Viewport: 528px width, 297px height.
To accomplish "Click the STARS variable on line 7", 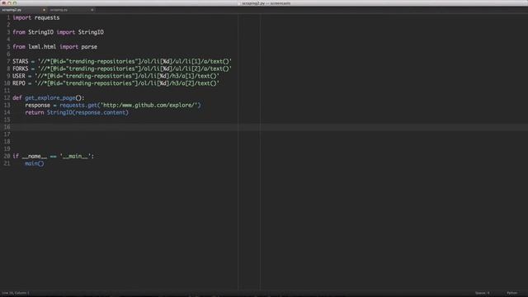I will pyautogui.click(x=20, y=61).
